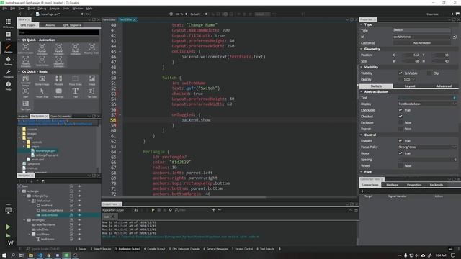Switch to the Bindings tab in Connection View
The height and width of the screenshot is (259, 461).
tap(392, 185)
